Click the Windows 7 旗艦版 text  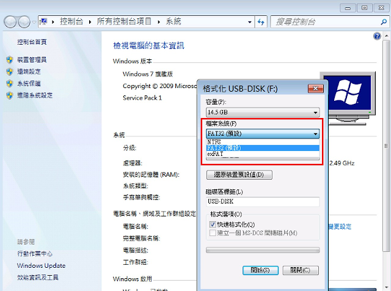[x=148, y=74]
